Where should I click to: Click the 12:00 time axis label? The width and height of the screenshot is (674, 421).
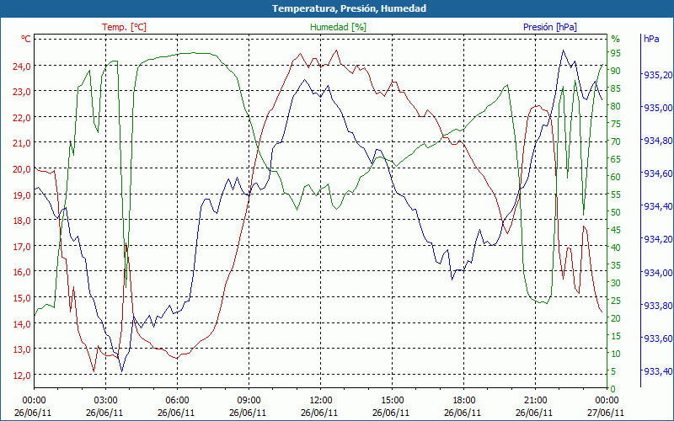(321, 401)
